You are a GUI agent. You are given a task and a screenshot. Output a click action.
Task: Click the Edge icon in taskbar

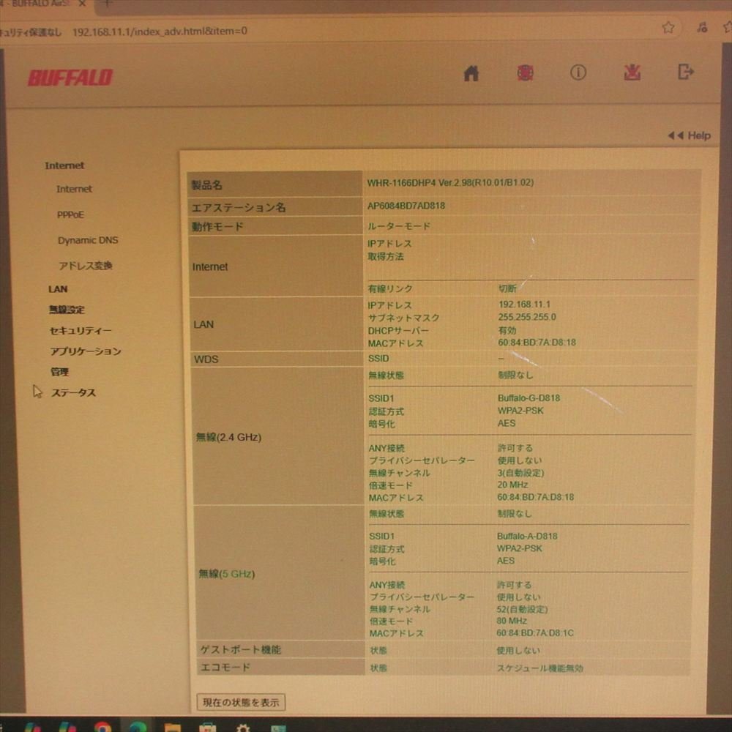138,728
